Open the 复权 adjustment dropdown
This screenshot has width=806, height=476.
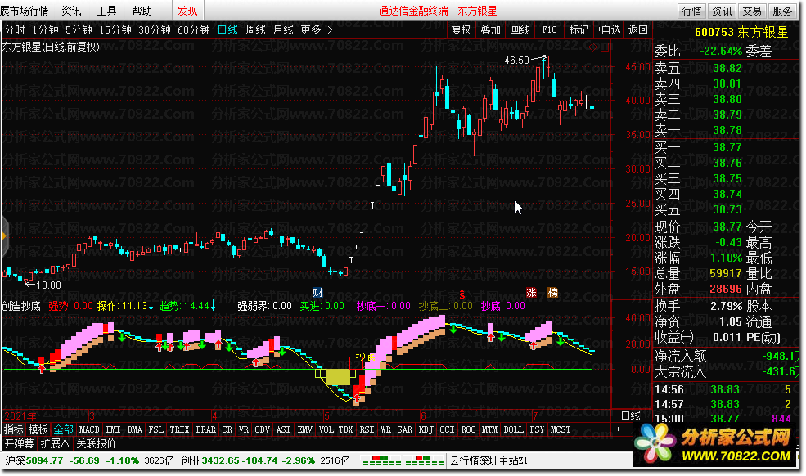tap(461, 29)
